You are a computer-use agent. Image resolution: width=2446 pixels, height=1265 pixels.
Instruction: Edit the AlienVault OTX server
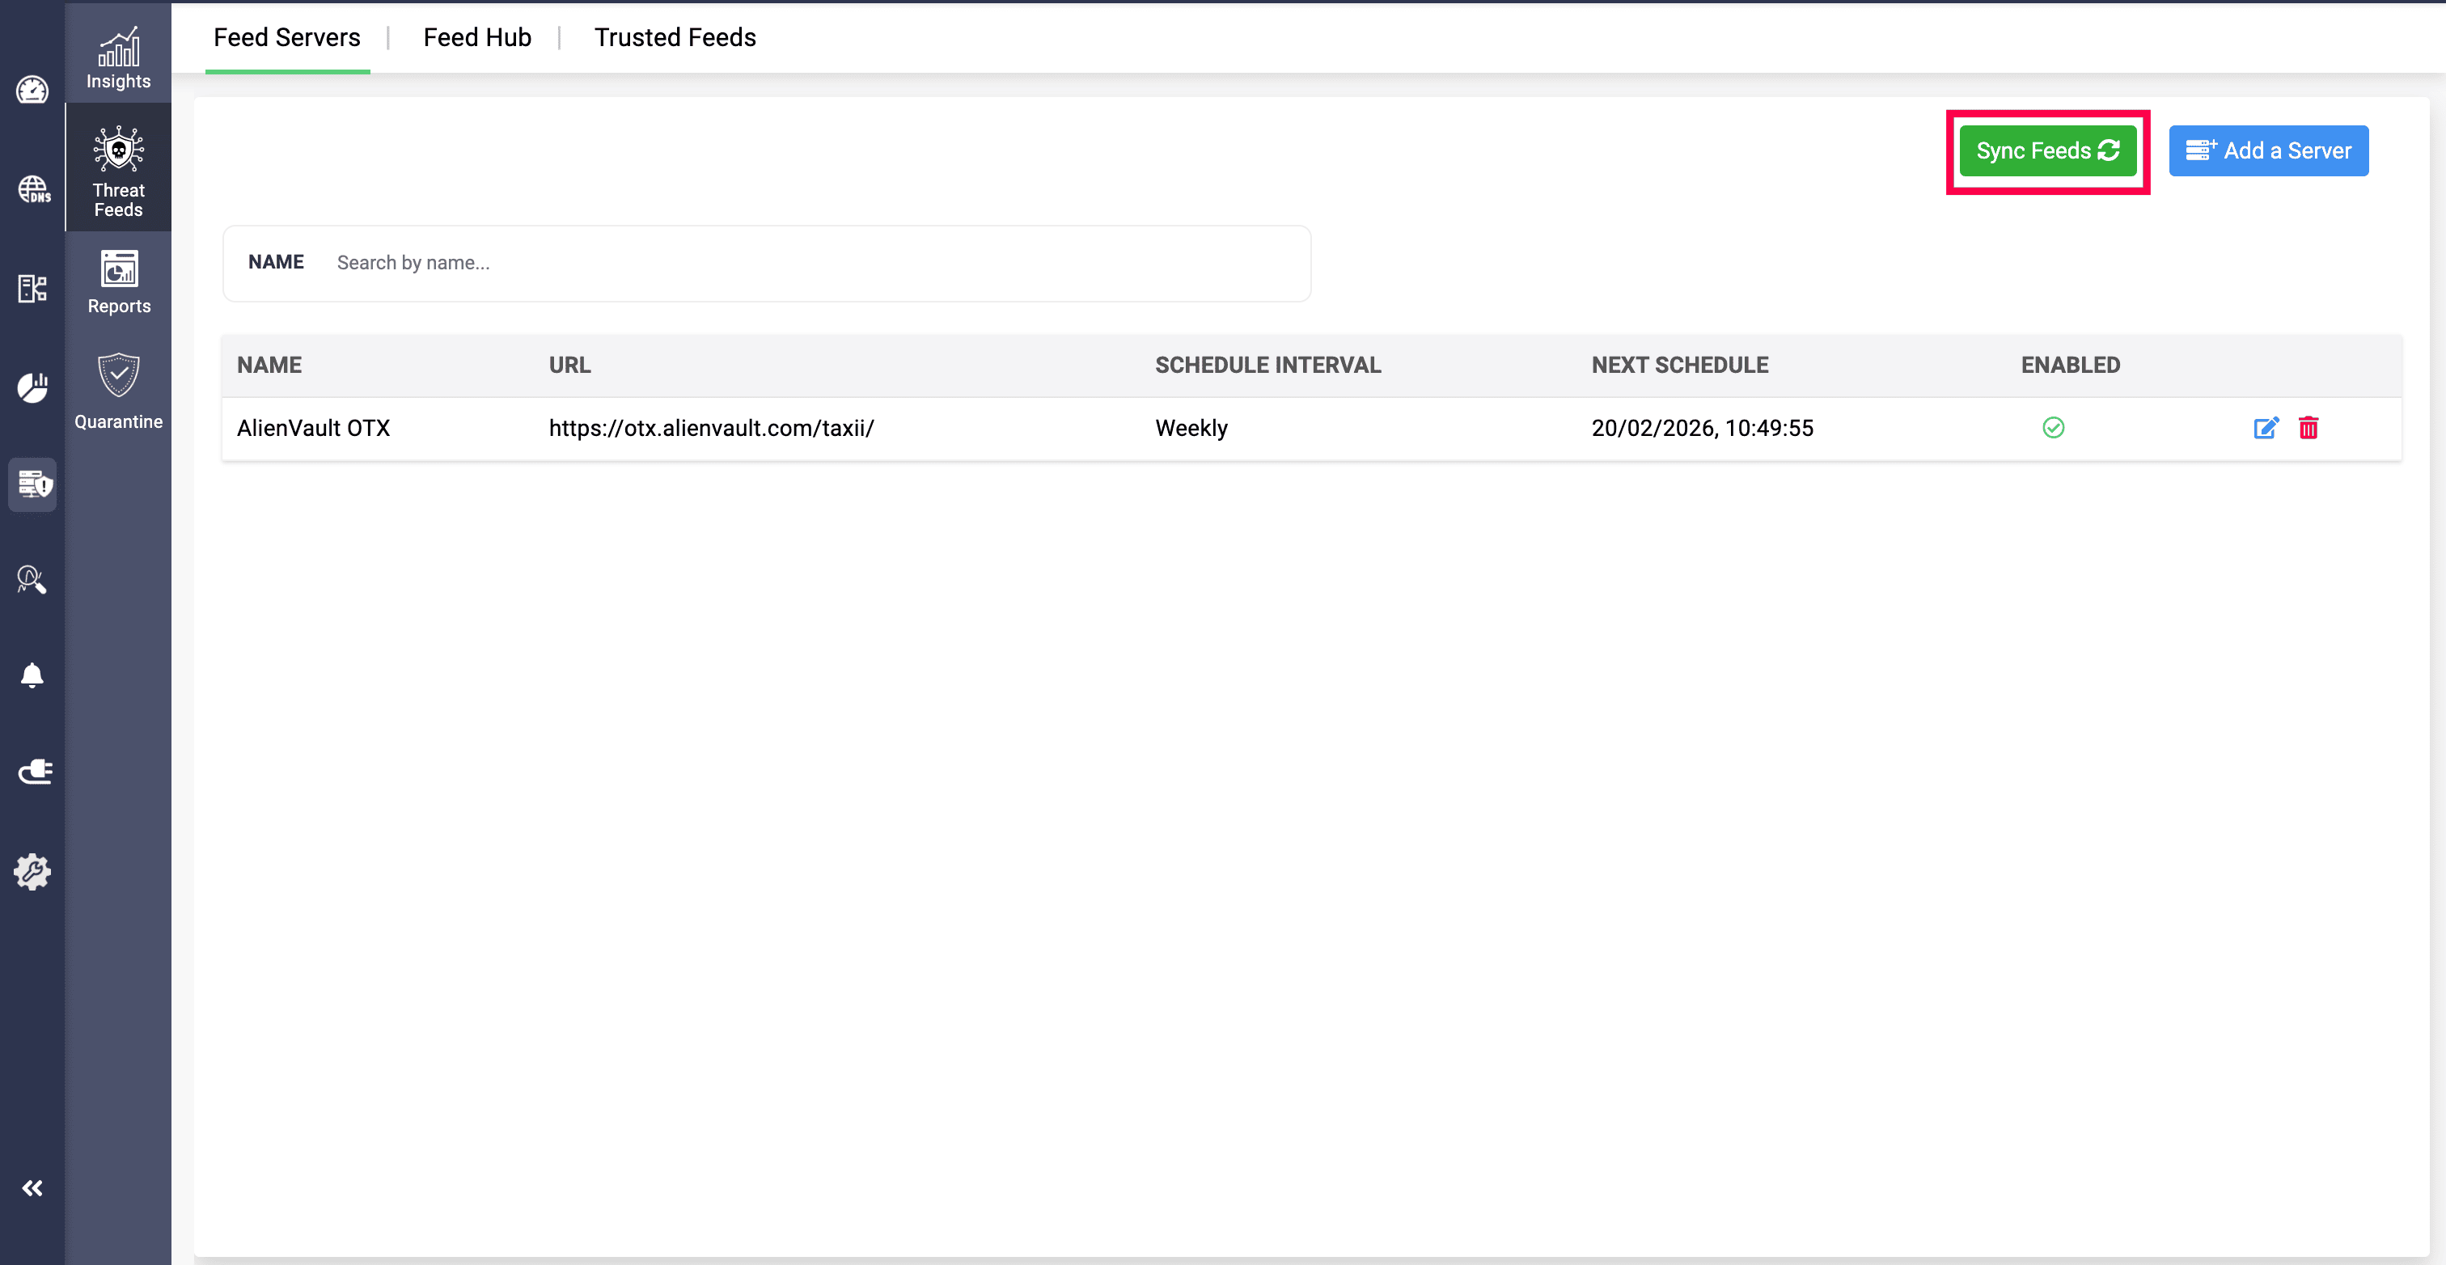[x=2266, y=429]
